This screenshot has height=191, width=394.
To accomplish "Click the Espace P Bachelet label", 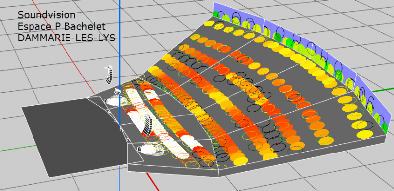I will pos(61,26).
